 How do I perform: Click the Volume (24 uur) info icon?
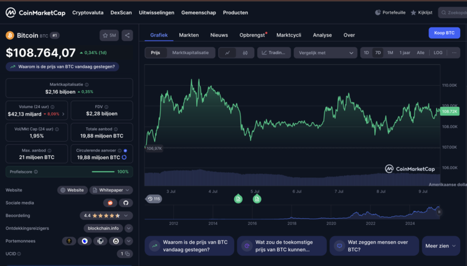tap(52, 107)
